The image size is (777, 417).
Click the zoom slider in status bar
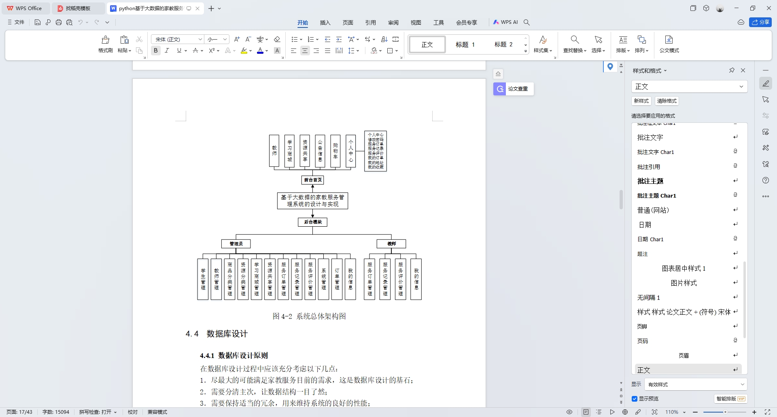pyautogui.click(x=725, y=412)
